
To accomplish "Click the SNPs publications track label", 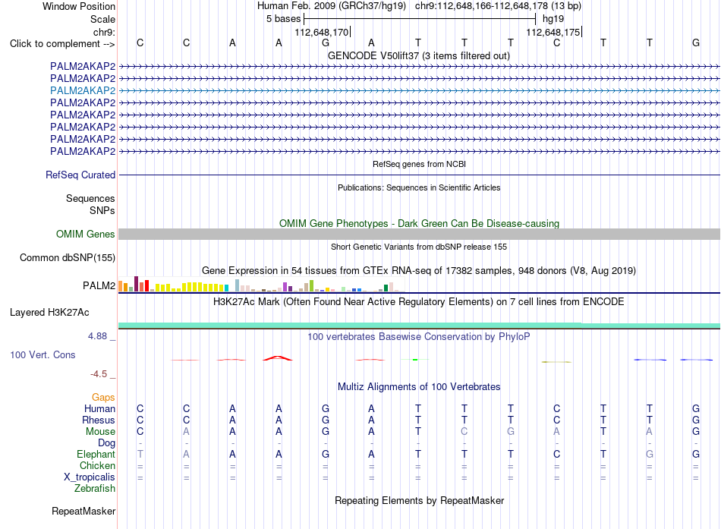I will pos(102,210).
